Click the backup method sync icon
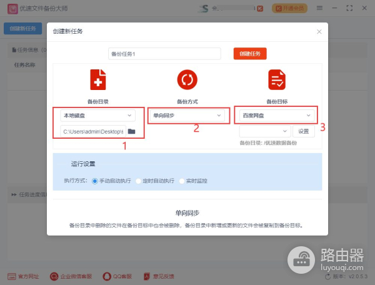 (187, 79)
